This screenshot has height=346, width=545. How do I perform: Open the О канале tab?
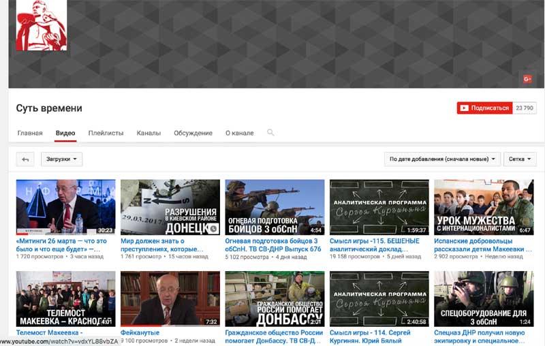click(240, 133)
